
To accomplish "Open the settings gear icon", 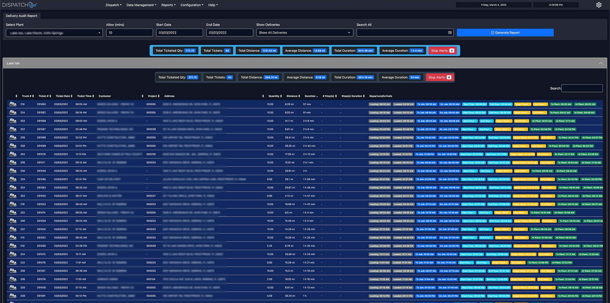I will point(599,5).
